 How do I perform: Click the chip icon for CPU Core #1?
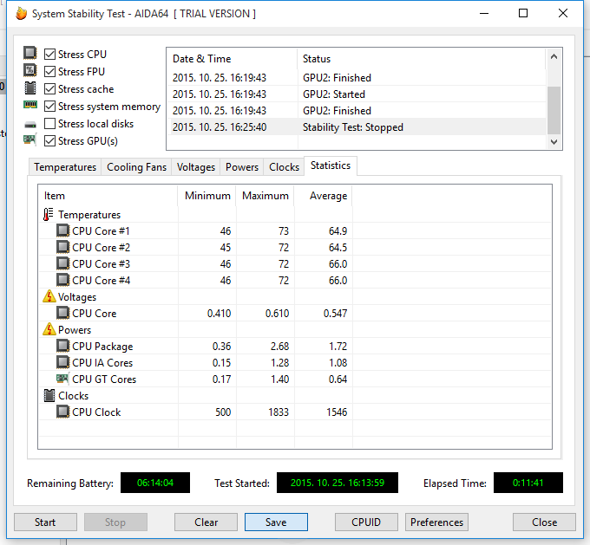point(62,230)
